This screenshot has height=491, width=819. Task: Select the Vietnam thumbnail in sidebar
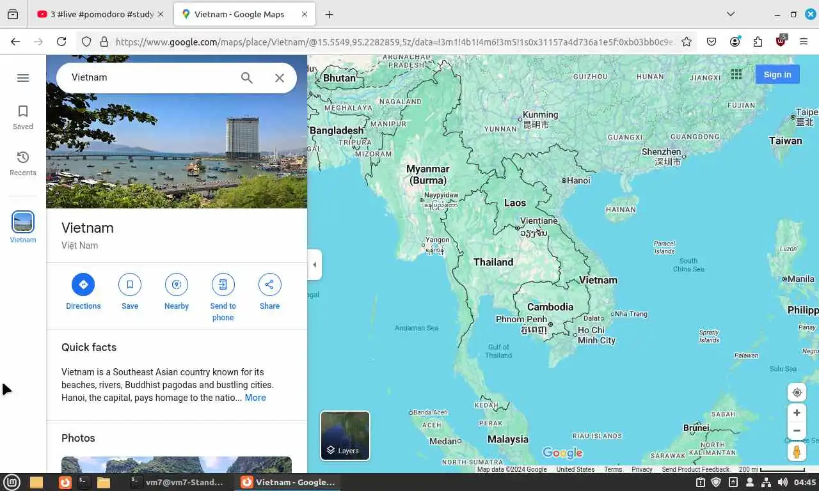pos(23,228)
